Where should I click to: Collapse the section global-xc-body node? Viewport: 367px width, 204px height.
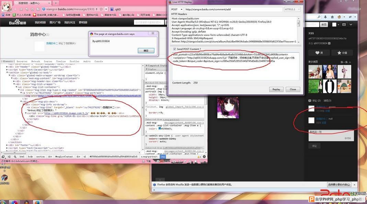7,72
